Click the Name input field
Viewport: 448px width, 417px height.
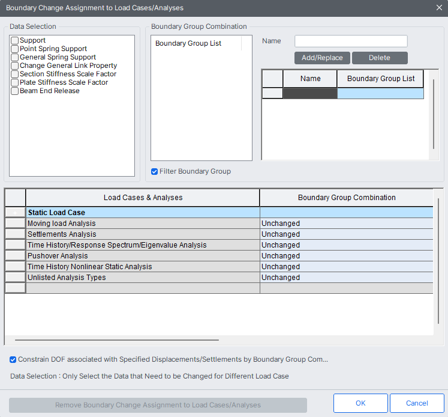351,41
